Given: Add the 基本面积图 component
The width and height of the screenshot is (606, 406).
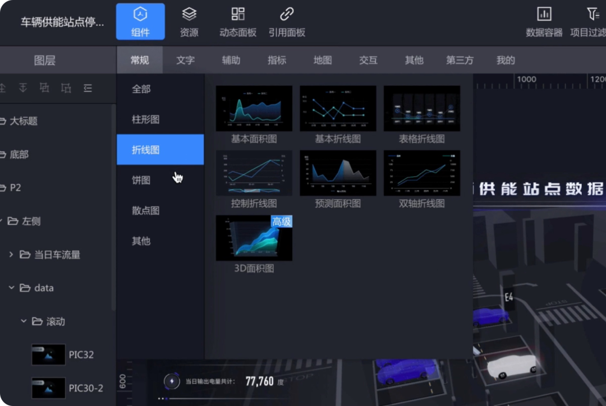Looking at the screenshot, I should (254, 109).
